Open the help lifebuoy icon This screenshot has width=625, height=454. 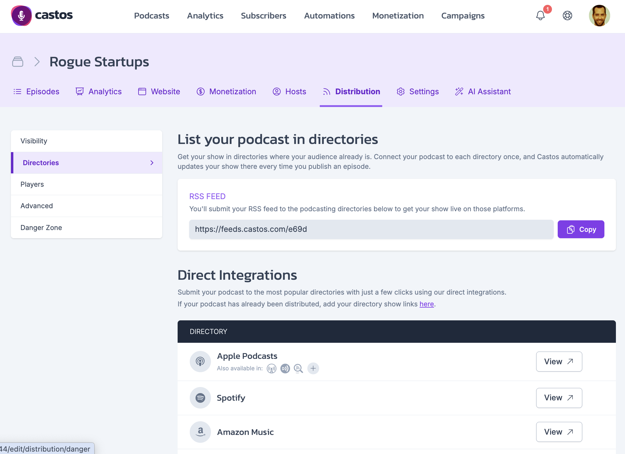point(567,15)
